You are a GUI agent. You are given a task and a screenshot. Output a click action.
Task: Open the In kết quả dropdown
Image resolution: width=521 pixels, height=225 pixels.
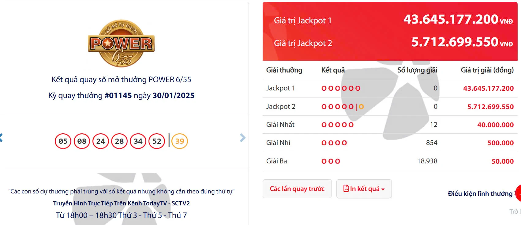click(364, 189)
